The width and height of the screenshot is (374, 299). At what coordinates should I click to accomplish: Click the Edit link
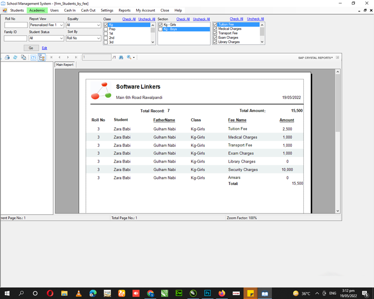tap(44, 48)
